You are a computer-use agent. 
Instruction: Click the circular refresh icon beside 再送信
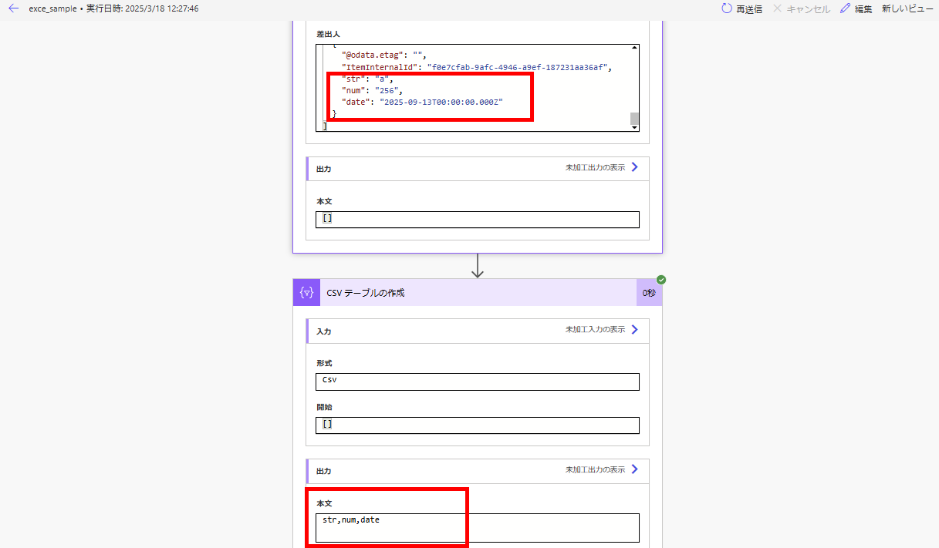[726, 8]
